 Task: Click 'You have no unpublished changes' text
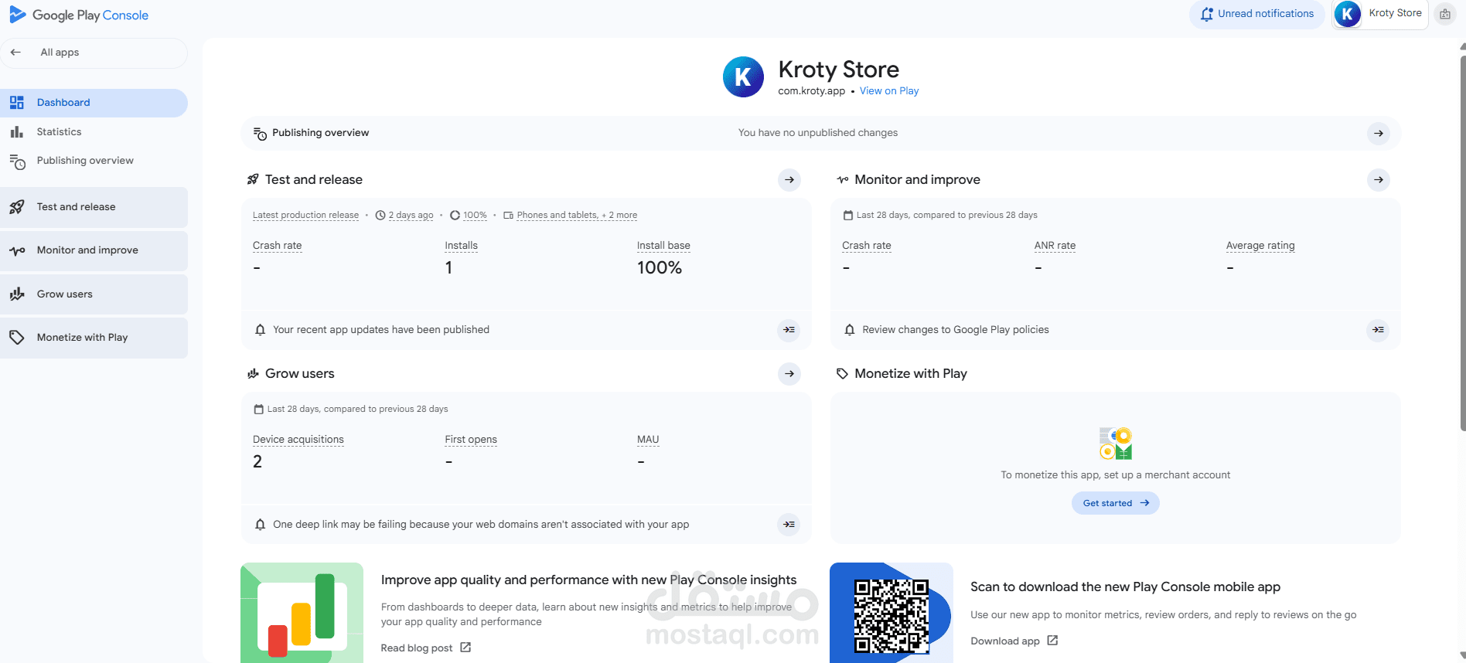pos(818,133)
